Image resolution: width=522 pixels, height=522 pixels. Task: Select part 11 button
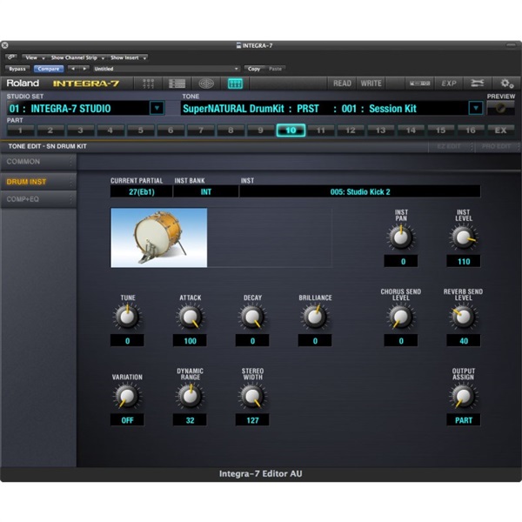pyautogui.click(x=321, y=130)
